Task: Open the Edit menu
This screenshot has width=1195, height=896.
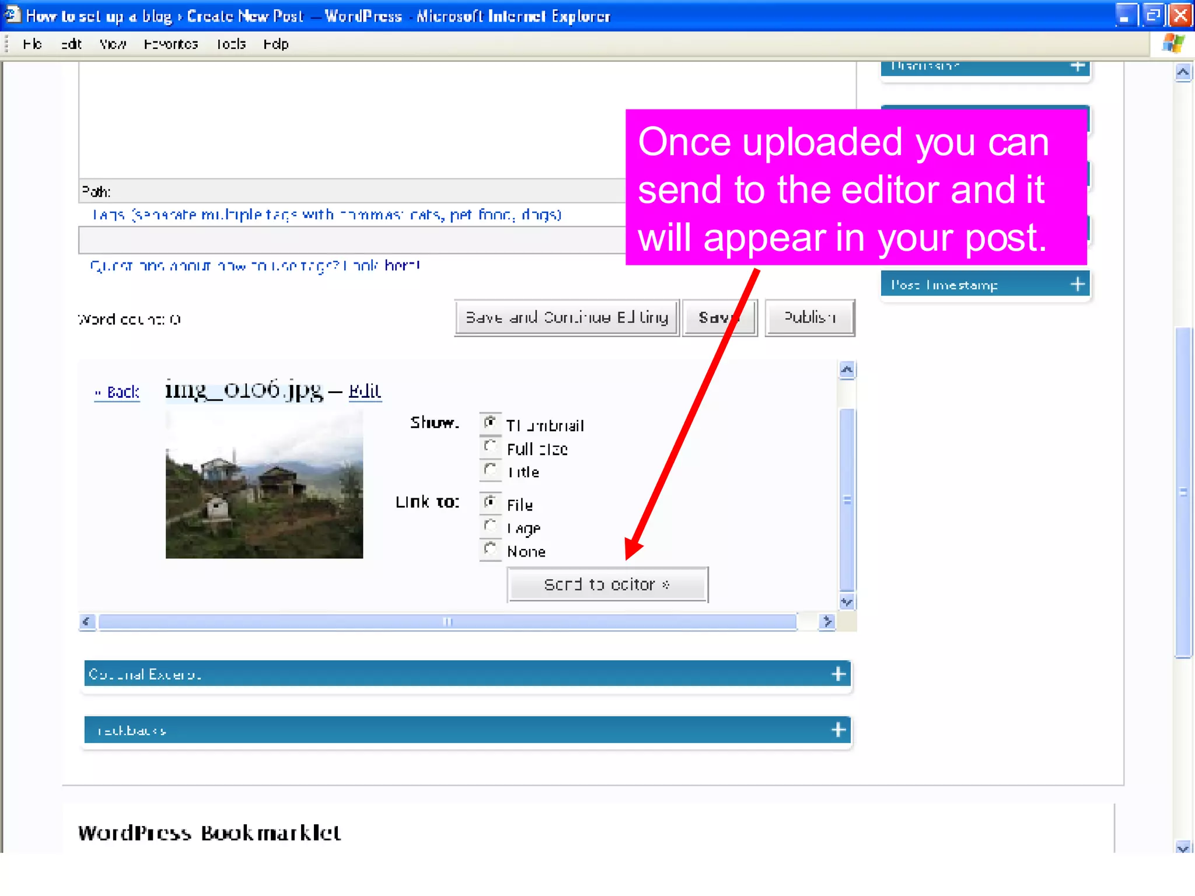Action: 71,44
